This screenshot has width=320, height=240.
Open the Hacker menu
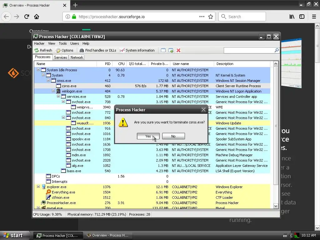[x=39, y=43]
